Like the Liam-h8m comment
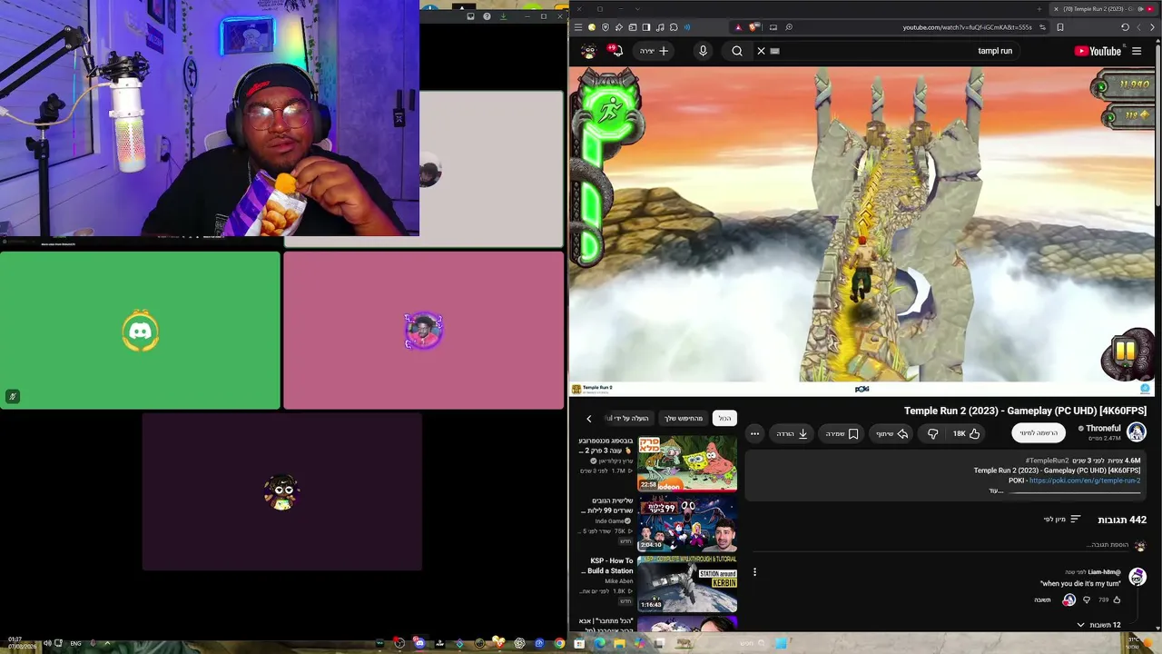 point(1117,599)
